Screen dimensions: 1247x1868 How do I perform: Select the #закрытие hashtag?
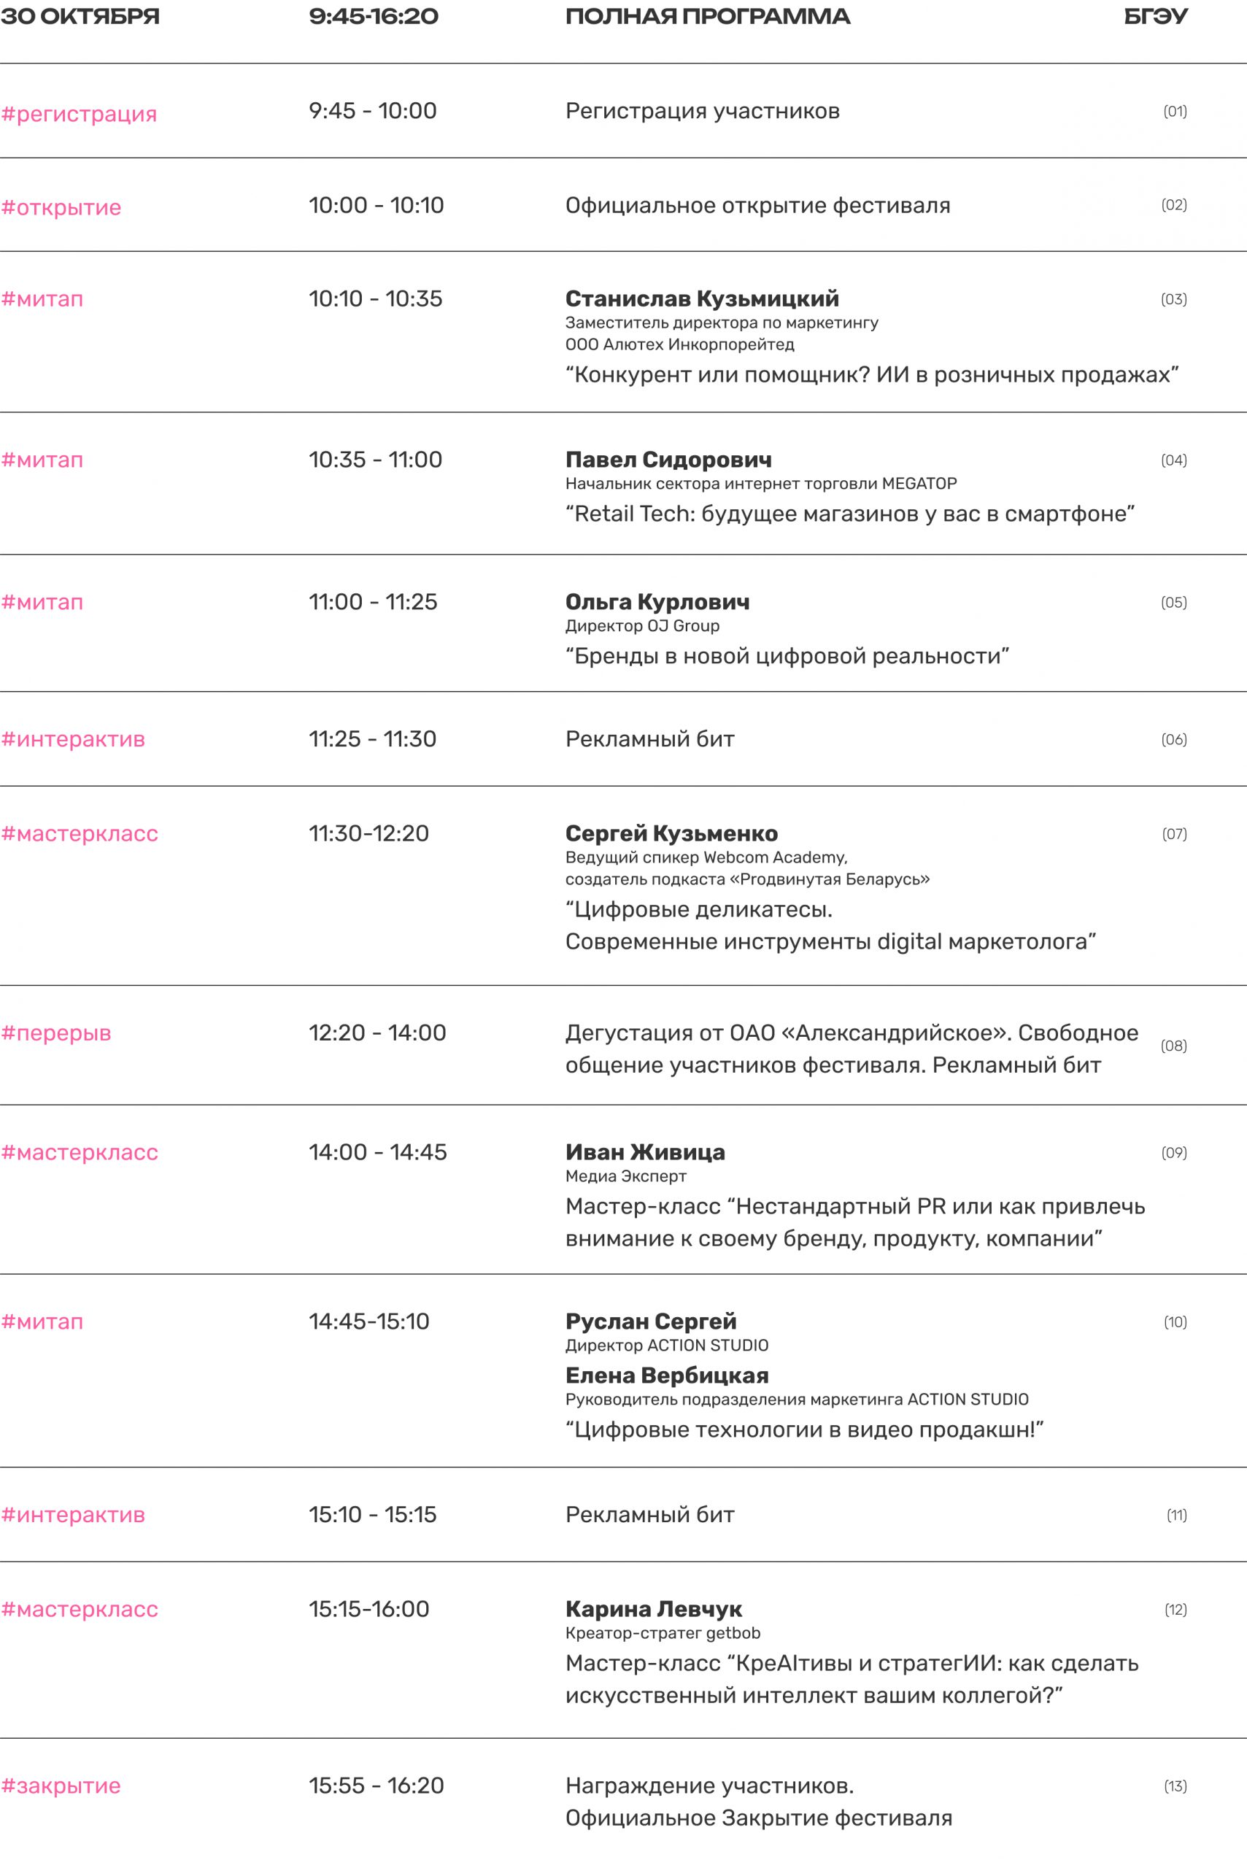coord(61,1786)
